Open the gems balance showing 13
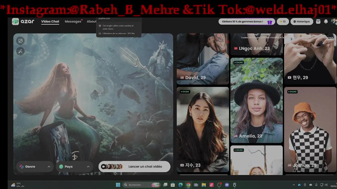This screenshot has height=189, width=337. [283, 22]
